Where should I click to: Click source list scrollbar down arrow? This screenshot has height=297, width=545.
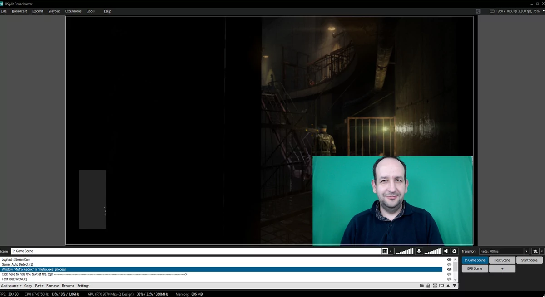pyautogui.click(x=456, y=280)
